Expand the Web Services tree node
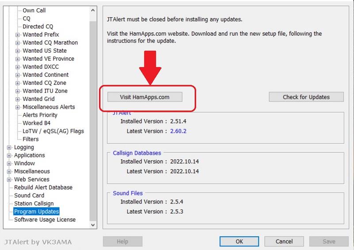Screen dimensions: 354x250 point(9,180)
